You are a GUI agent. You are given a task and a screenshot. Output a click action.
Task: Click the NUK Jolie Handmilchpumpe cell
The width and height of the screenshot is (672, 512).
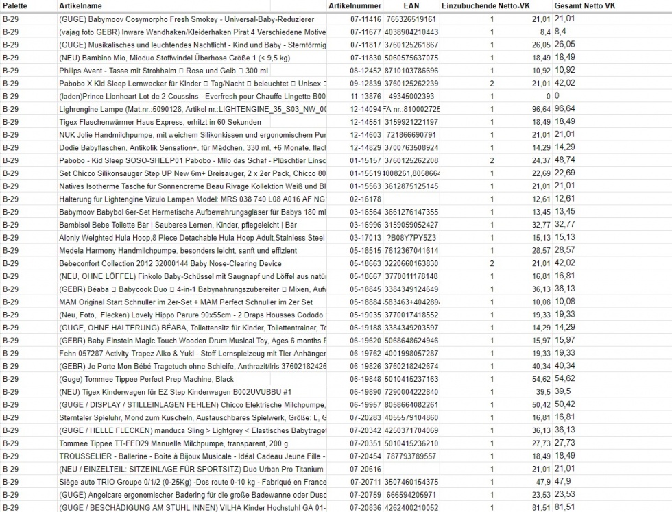point(193,135)
